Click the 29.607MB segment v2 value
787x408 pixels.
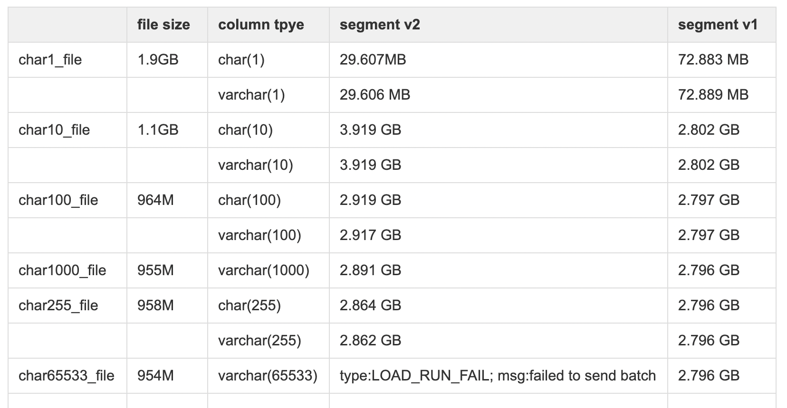coord(373,60)
